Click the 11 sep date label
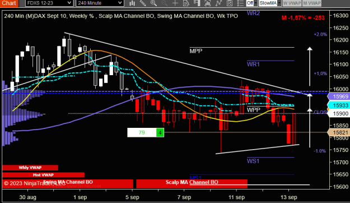Viewport: 350px width, 203px height. [237, 197]
